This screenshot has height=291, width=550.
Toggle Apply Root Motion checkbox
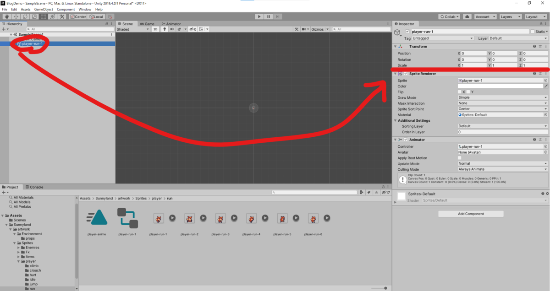point(460,158)
